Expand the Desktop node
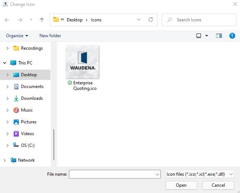Screen dimensions: 240x193 (x=7, y=75)
